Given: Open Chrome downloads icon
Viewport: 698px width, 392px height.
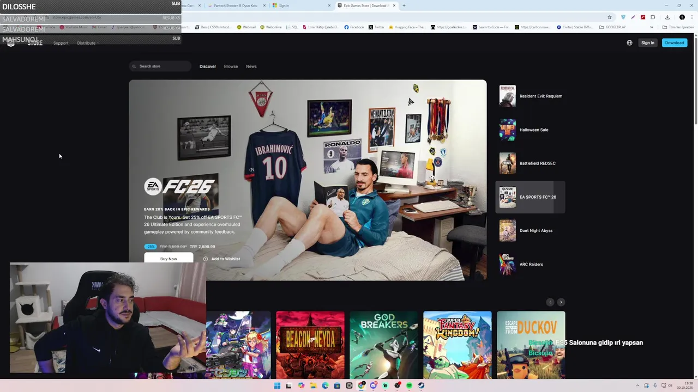Looking at the screenshot, I should pos(667,17).
